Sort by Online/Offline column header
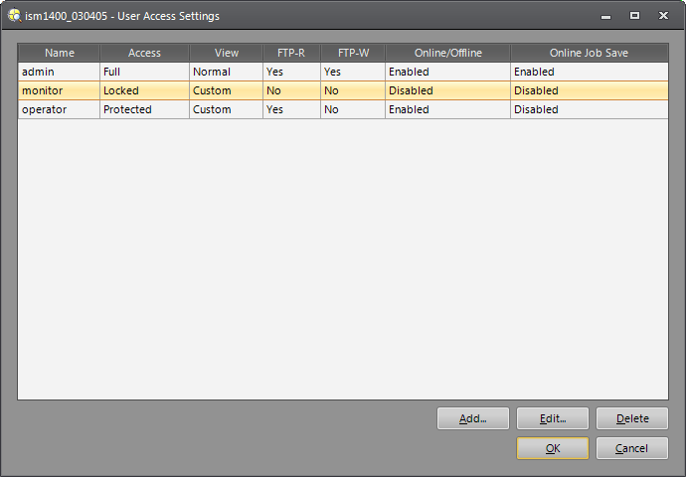The height and width of the screenshot is (477, 686). coord(447,53)
